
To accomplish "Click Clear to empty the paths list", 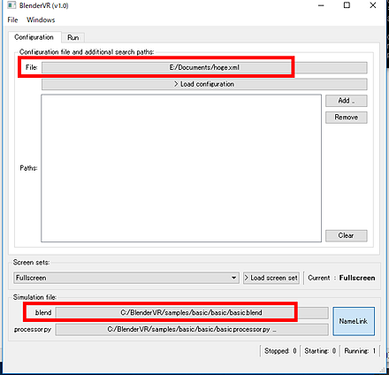I will pyautogui.click(x=347, y=235).
